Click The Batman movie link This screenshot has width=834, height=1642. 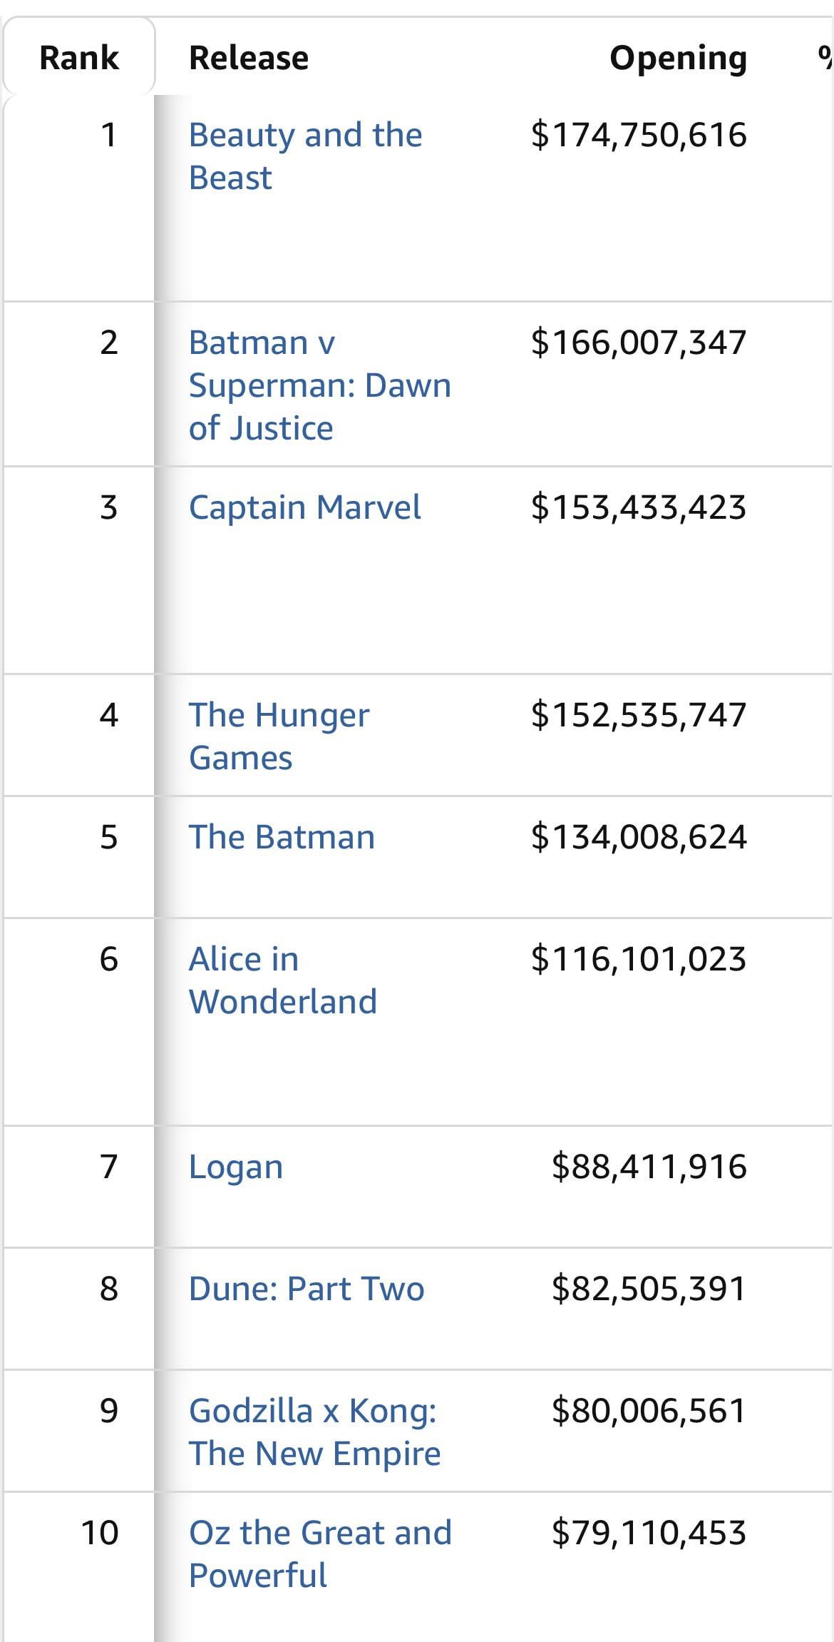(282, 837)
